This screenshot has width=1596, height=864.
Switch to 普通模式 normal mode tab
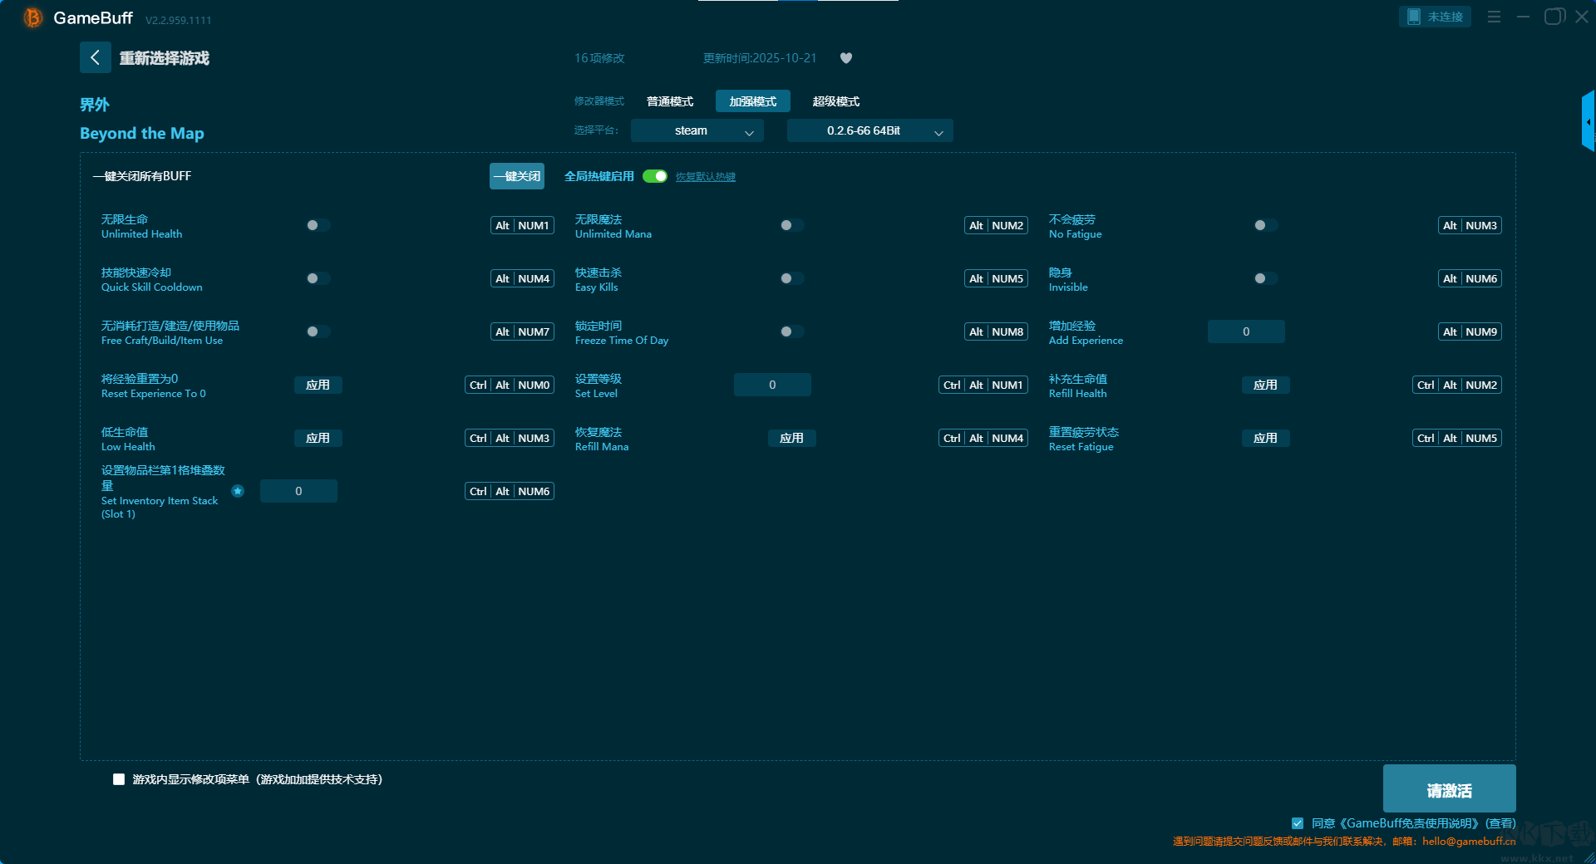click(670, 101)
